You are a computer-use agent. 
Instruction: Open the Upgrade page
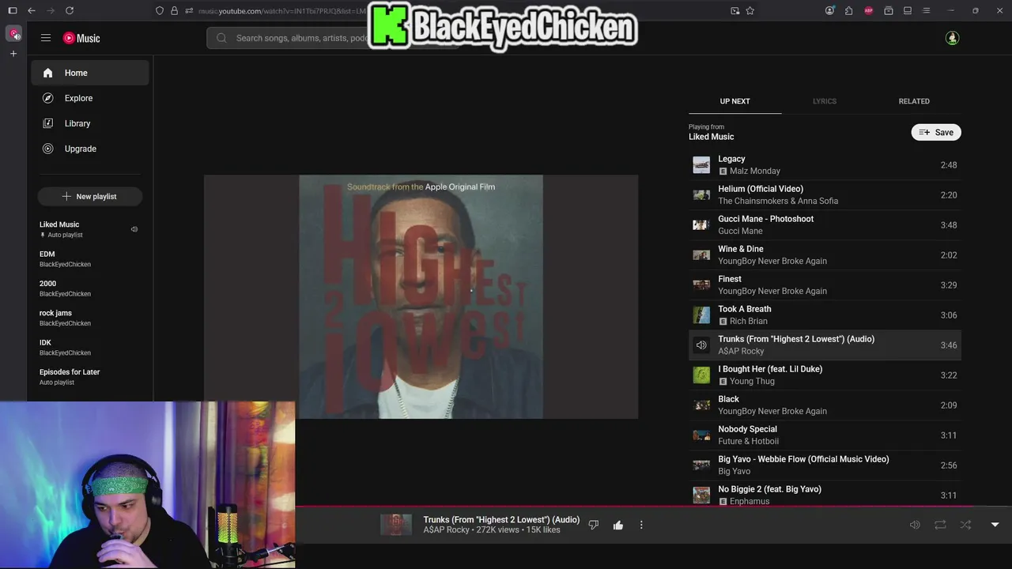[89, 149]
